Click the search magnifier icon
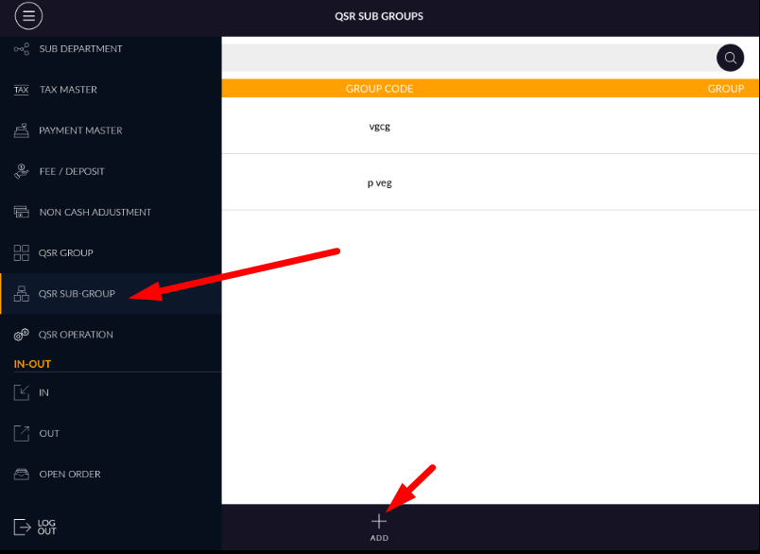The height and width of the screenshot is (554, 760). [x=730, y=58]
